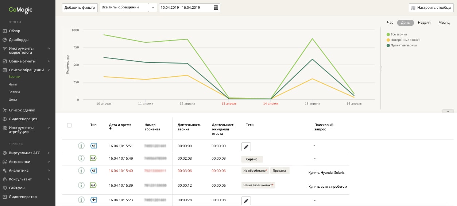Tick the select-all checkbox in table header
457x206 pixels.
click(69, 125)
